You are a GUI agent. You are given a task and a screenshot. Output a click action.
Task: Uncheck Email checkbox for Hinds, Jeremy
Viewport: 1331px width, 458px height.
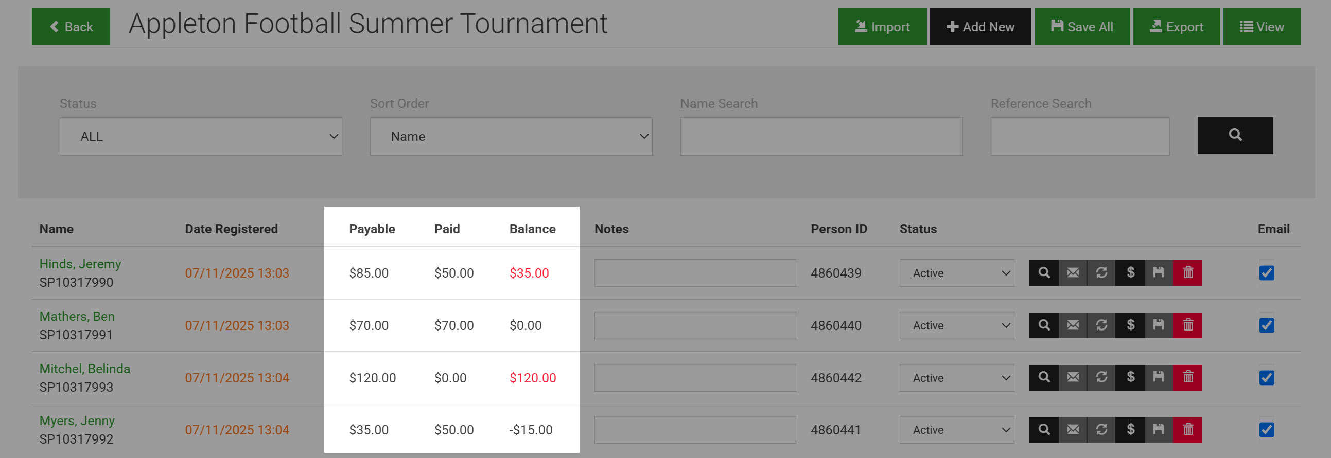coord(1267,273)
